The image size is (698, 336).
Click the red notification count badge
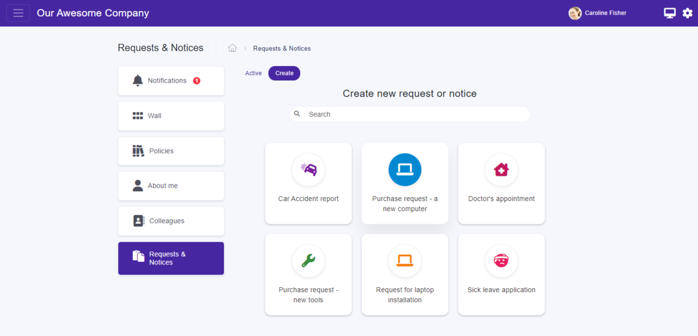point(197,81)
